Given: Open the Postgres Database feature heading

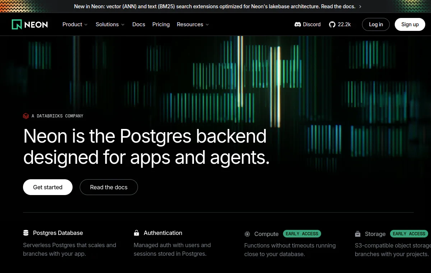Looking at the screenshot, I should [58, 233].
